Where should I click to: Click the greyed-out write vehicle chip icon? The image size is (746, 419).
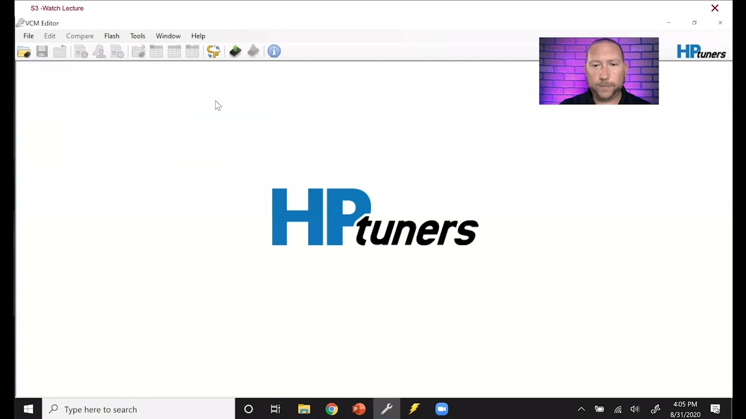pyautogui.click(x=254, y=52)
